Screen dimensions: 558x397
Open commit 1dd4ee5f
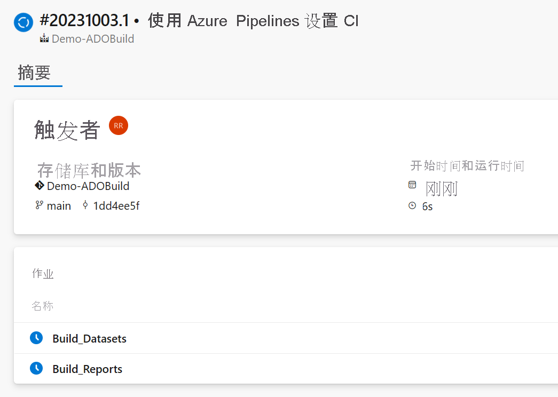[x=116, y=206]
